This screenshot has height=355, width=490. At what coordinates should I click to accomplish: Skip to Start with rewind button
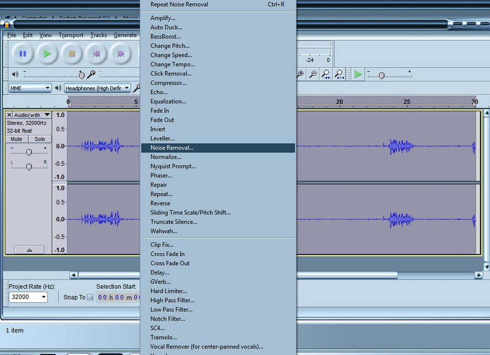96,54
